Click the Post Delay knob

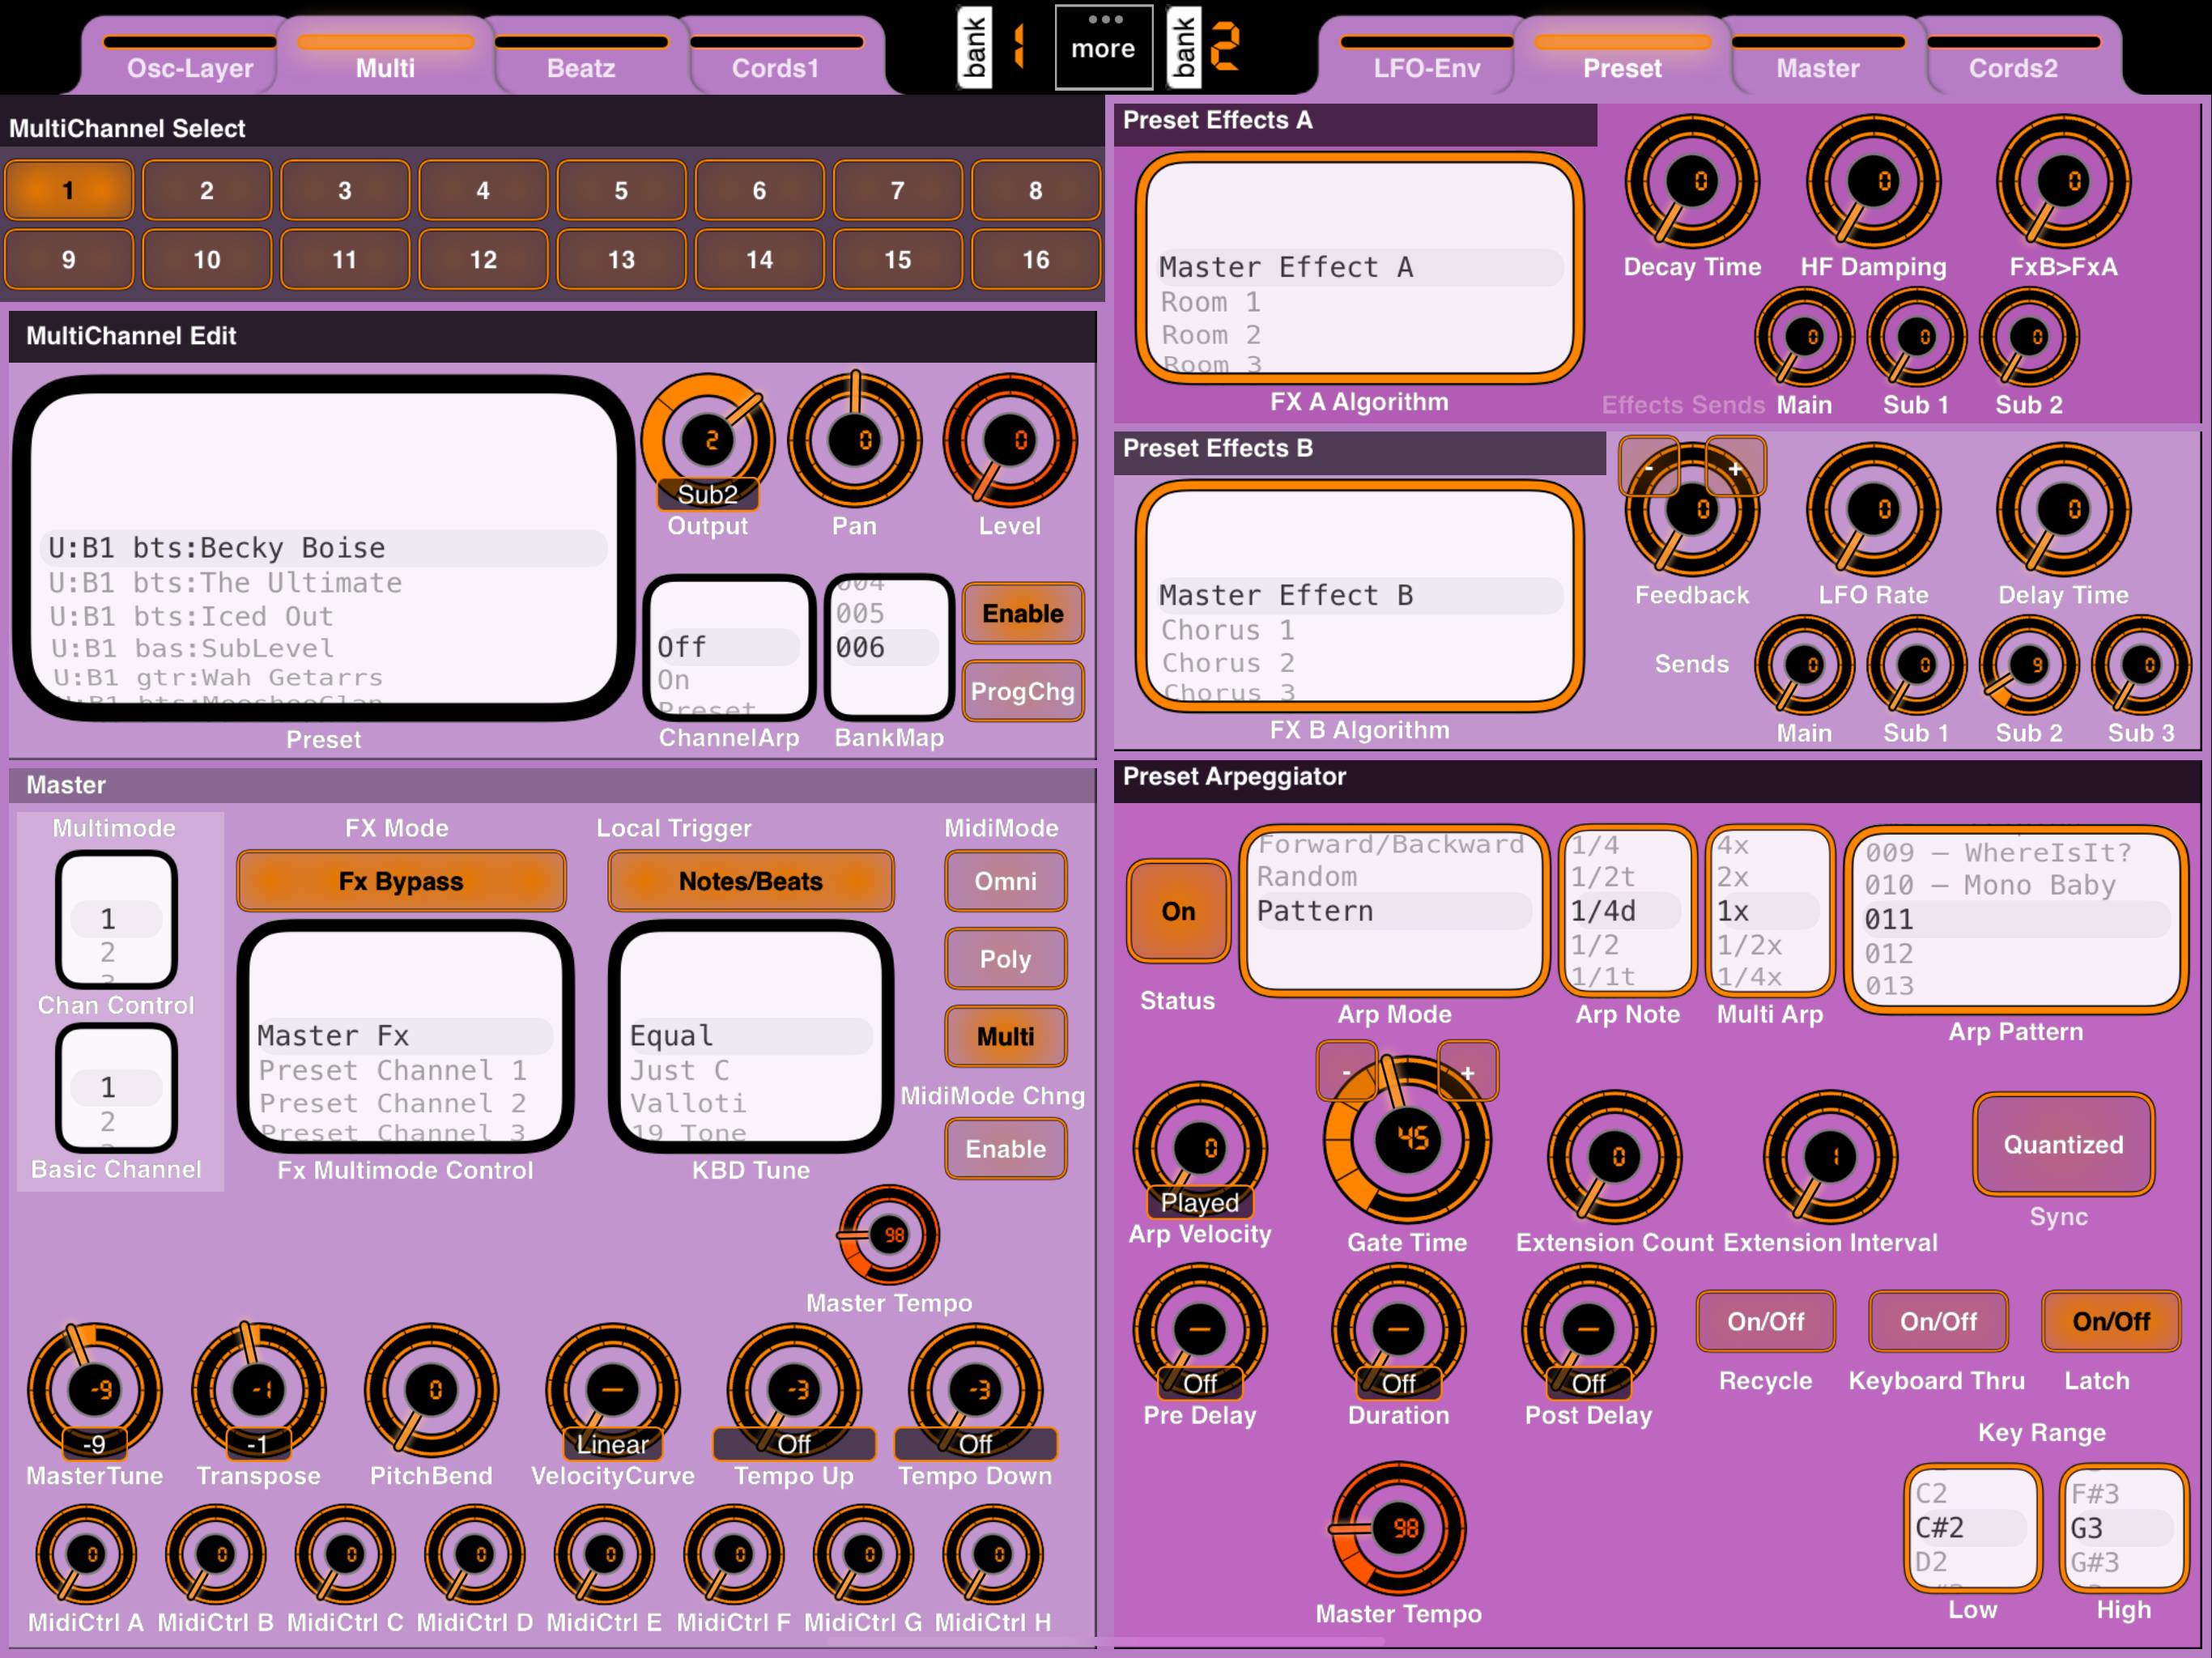(x=1588, y=1330)
